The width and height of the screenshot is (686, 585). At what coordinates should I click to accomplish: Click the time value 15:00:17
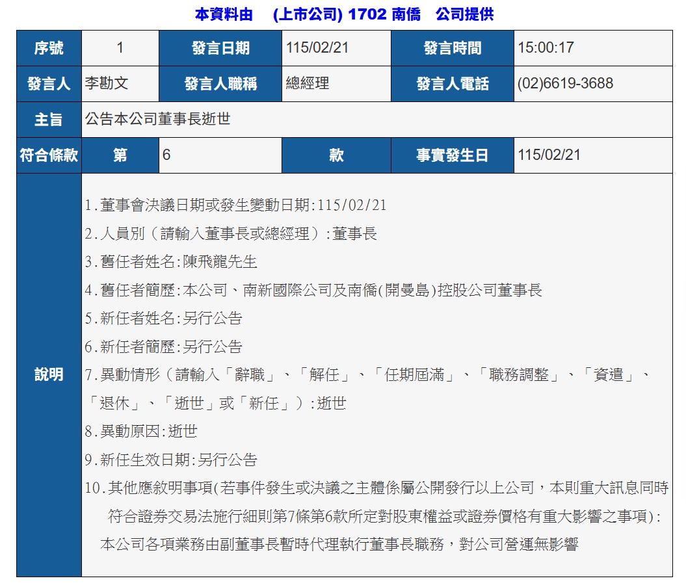point(546,47)
